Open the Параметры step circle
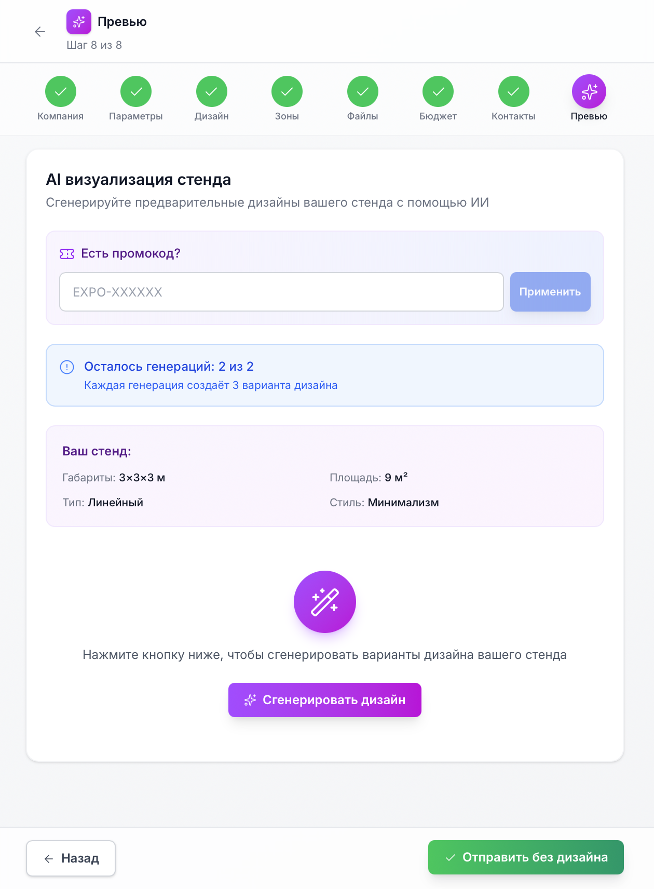Screen dimensions: 654x889 click(136, 91)
